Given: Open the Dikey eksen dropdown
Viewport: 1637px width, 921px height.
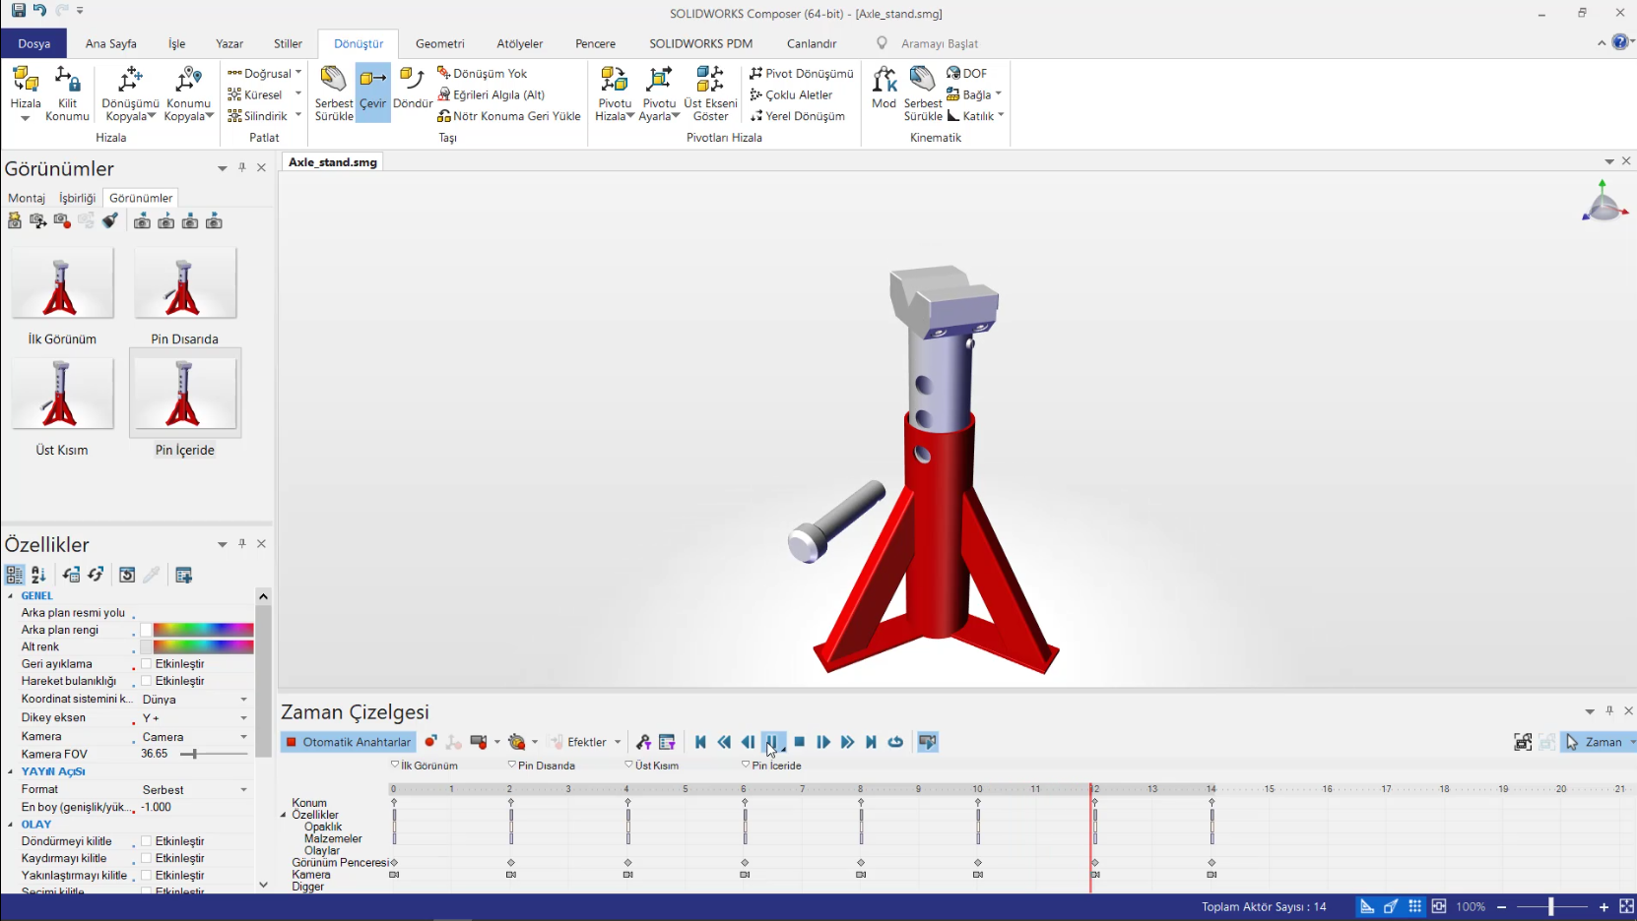Looking at the screenshot, I should click(x=243, y=718).
